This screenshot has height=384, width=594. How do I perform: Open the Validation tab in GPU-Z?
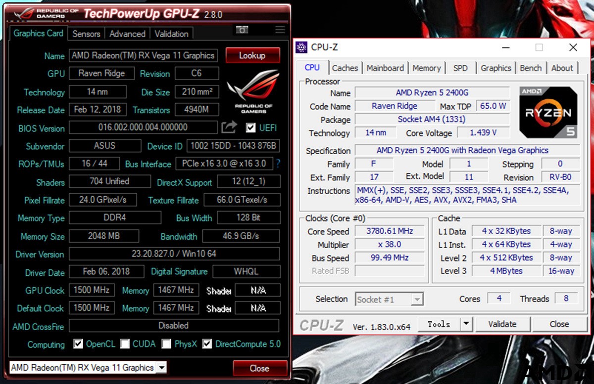click(171, 34)
